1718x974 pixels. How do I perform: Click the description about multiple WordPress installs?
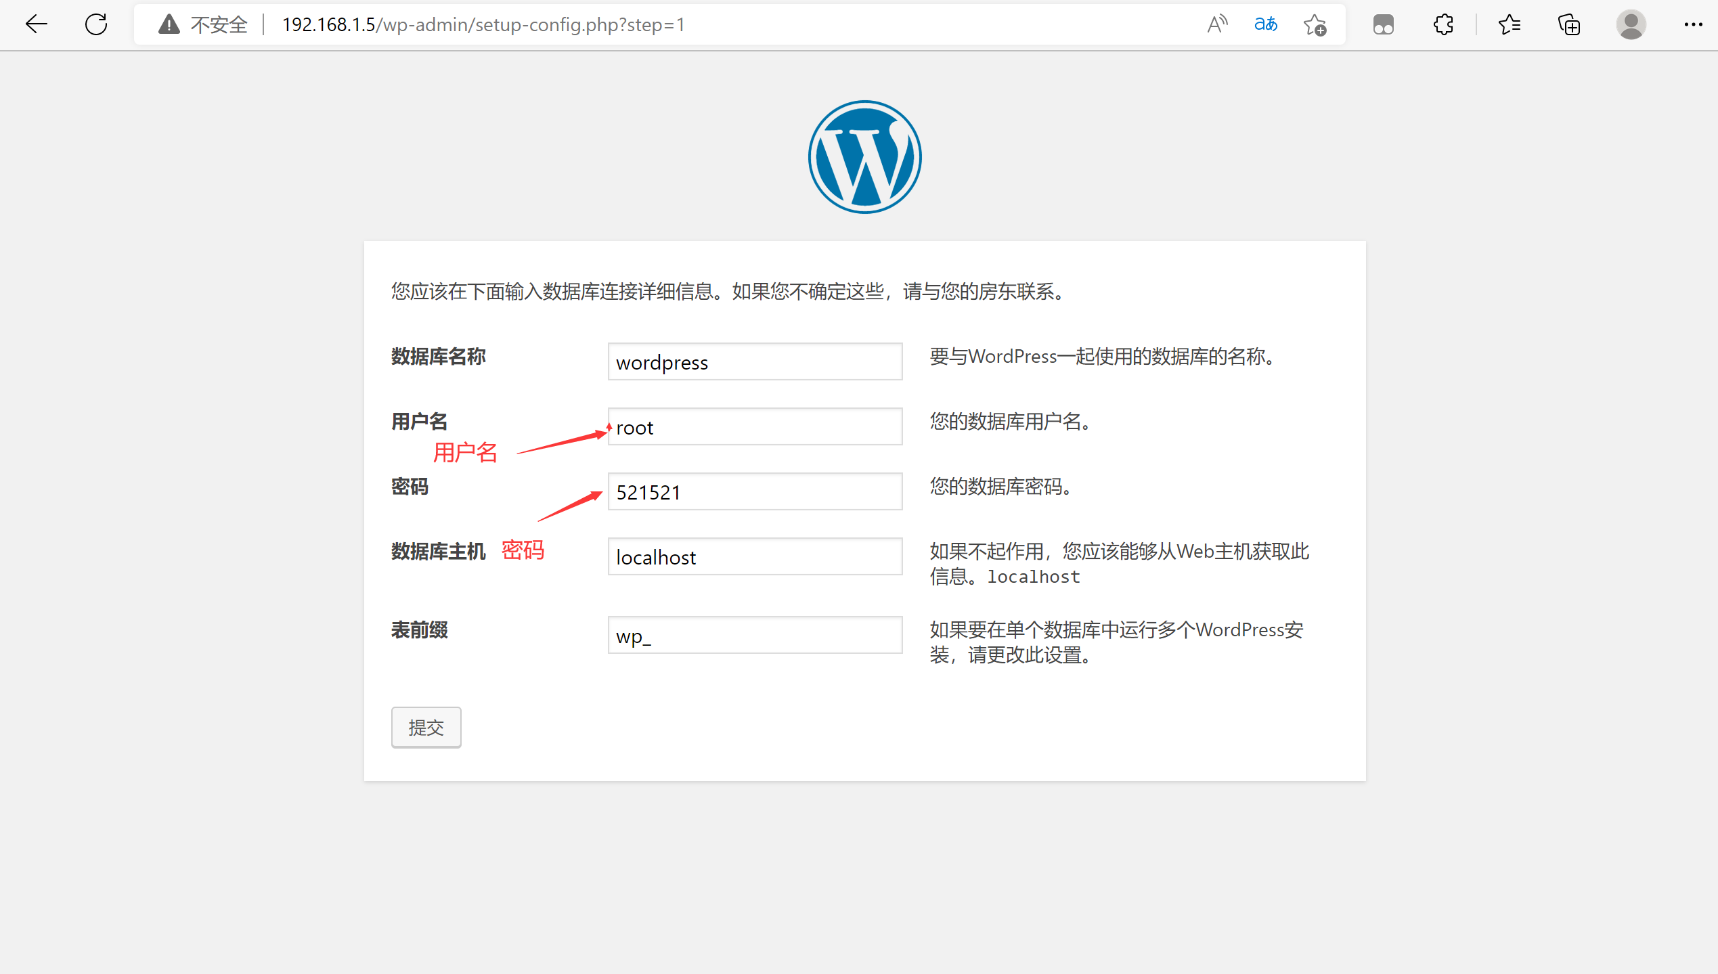(x=1116, y=642)
